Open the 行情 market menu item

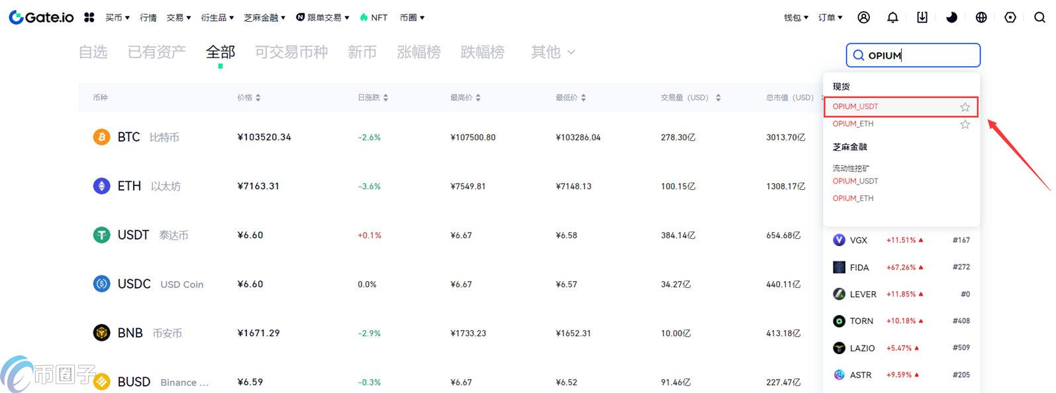pyautogui.click(x=148, y=17)
